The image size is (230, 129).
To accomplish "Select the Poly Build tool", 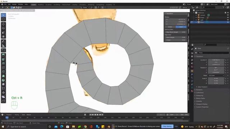I will click(4, 76).
